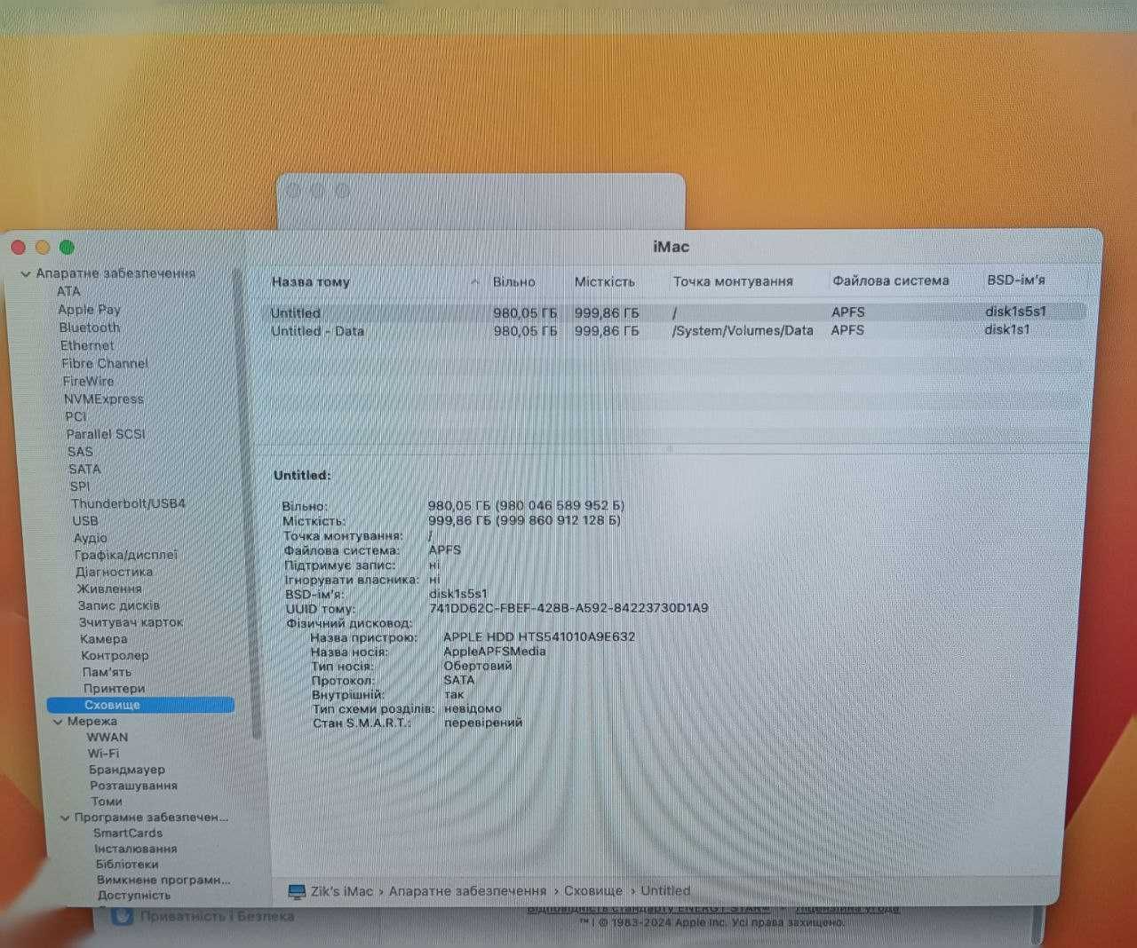Select Живлення entry
1137x948 pixels.
(109, 589)
